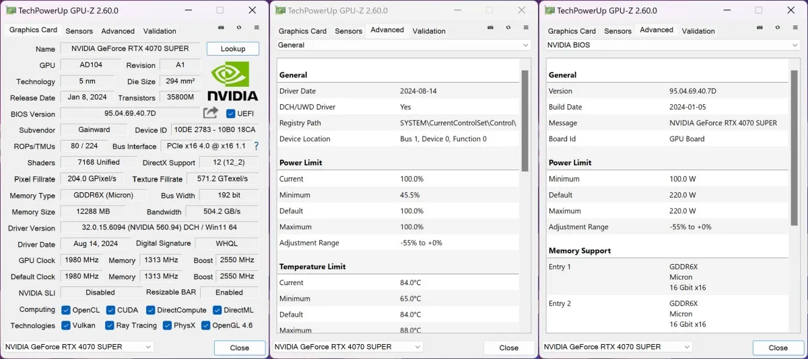Click camera icon in the NVIDIA BIOS window
The image size is (808, 359).
pyautogui.click(x=760, y=28)
